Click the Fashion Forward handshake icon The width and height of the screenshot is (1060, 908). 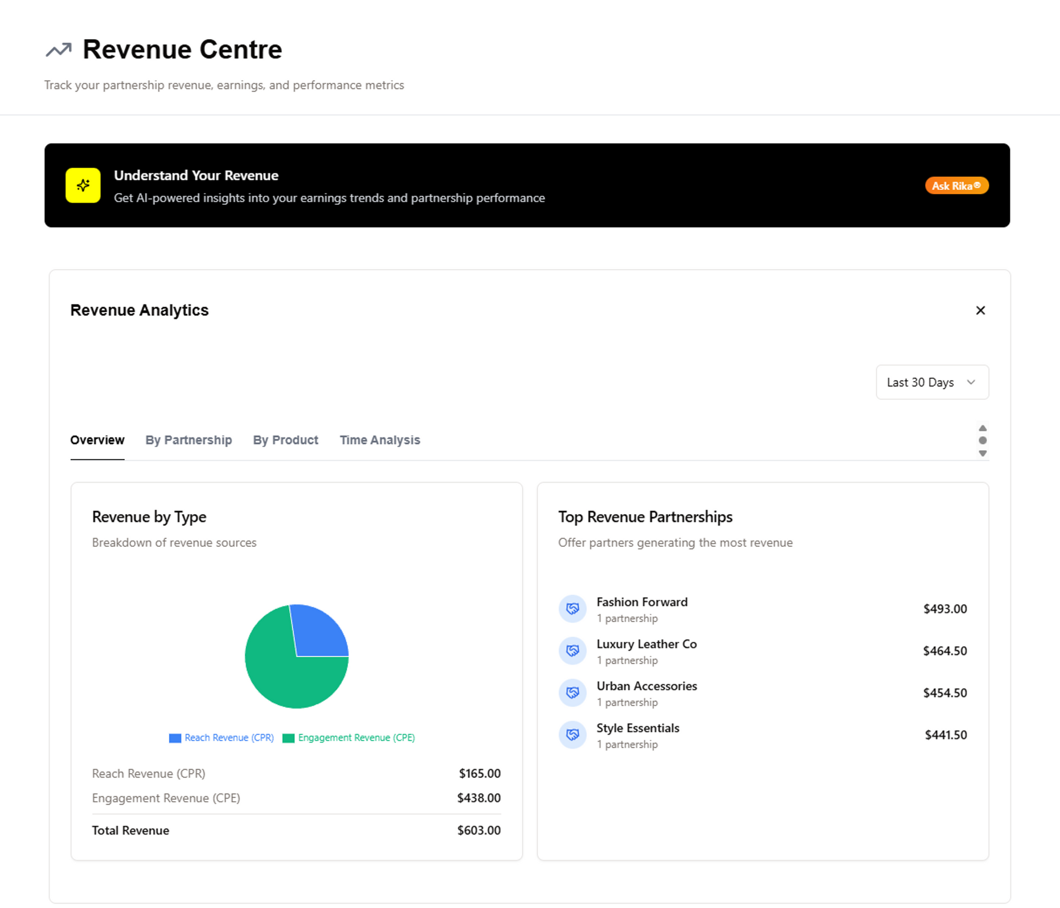(x=573, y=609)
